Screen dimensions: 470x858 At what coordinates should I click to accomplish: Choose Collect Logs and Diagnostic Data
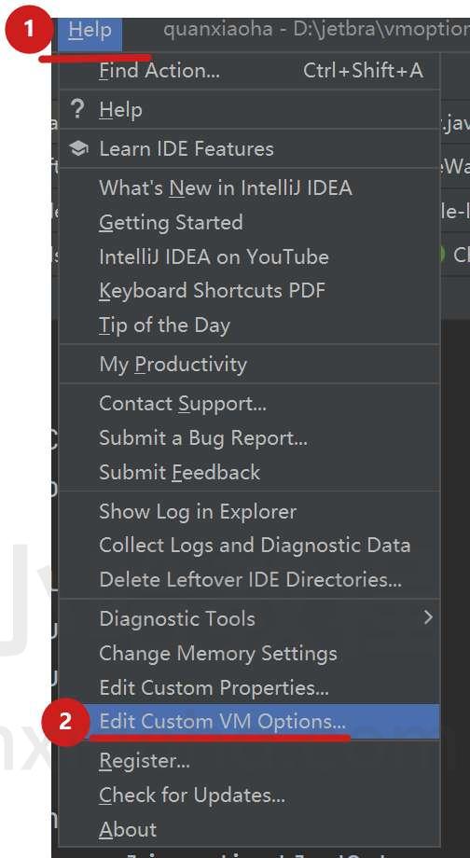249,545
